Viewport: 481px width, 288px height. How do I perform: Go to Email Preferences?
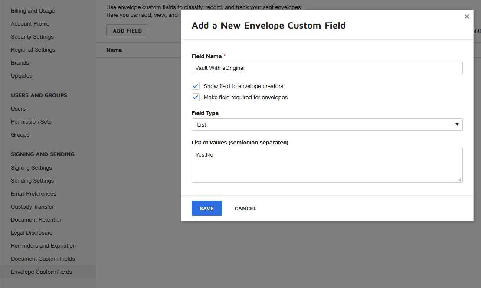[x=33, y=193]
